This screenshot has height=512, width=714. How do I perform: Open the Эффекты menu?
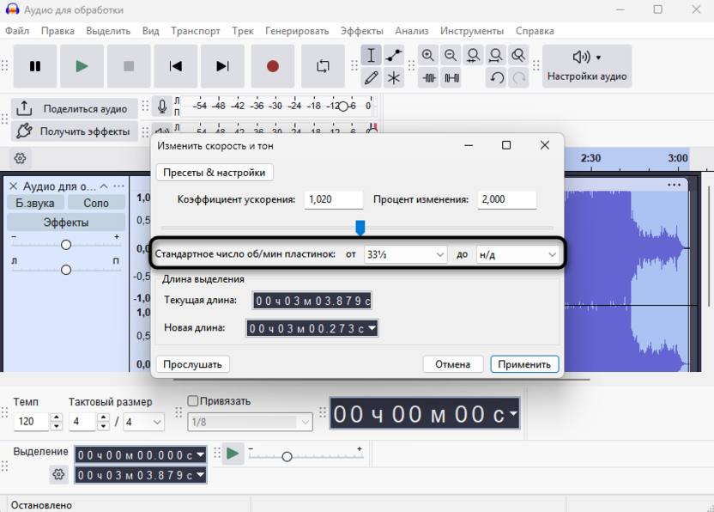(361, 31)
